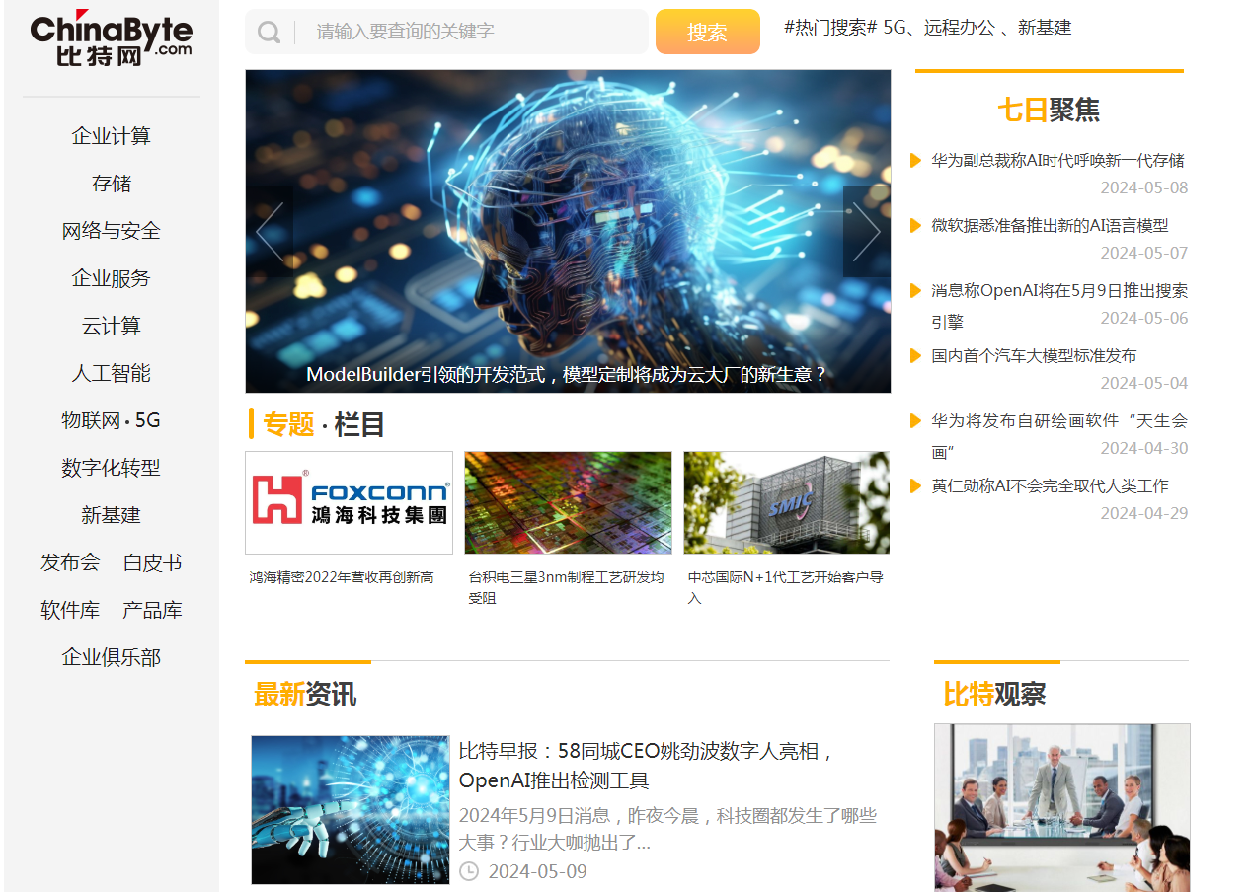Navigate to 人工智能 category
The image size is (1250, 892).
(112, 373)
